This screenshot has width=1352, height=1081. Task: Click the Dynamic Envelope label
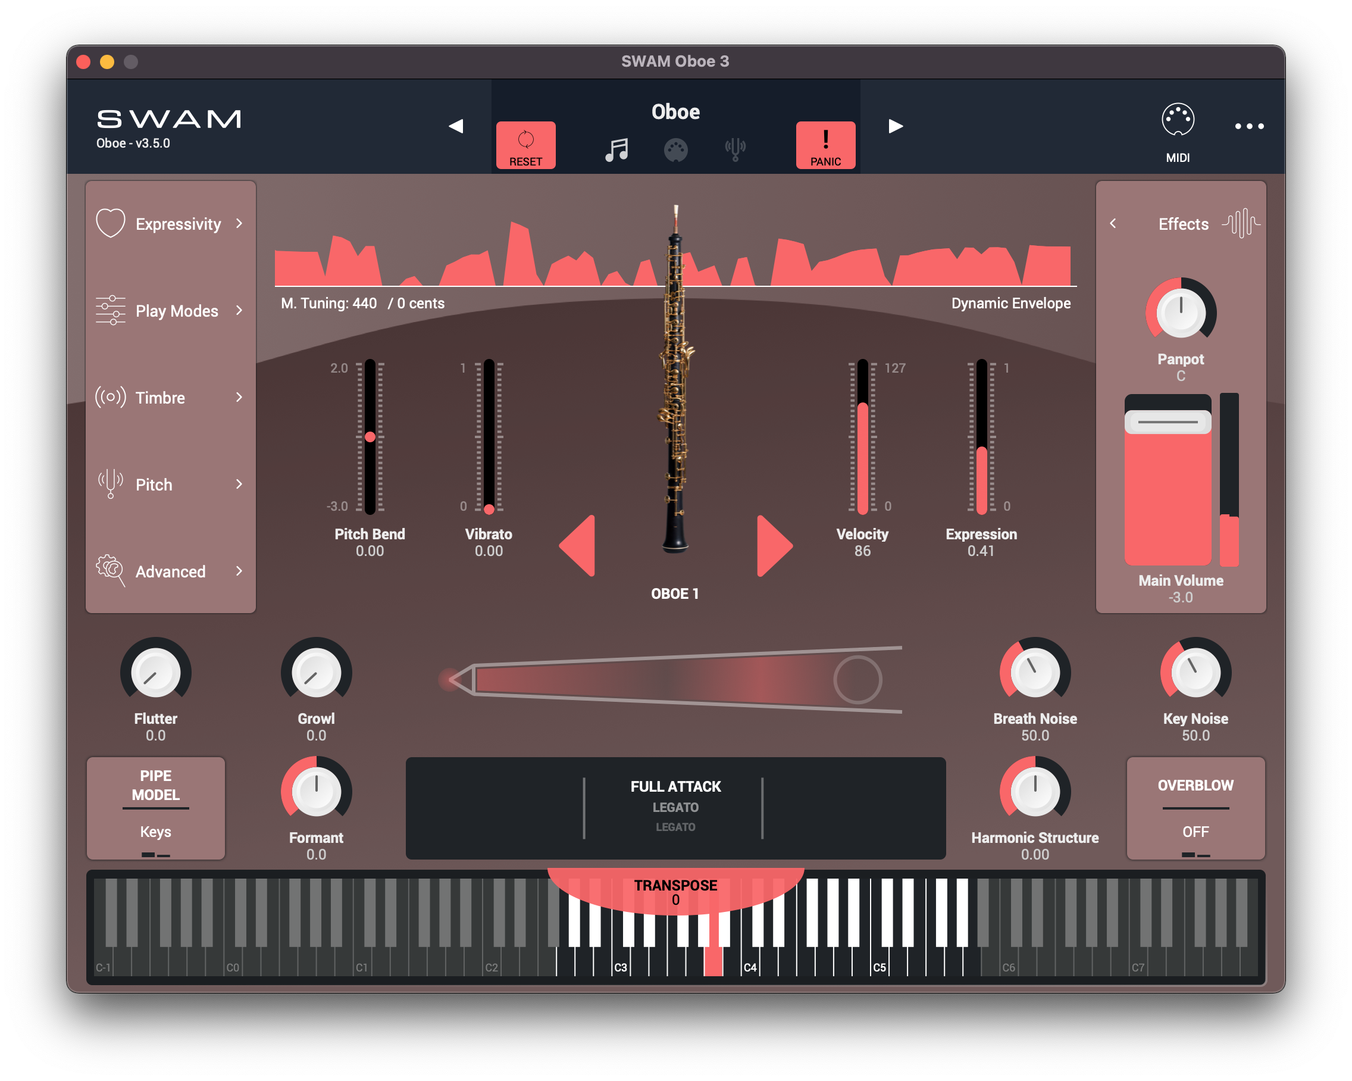click(1011, 304)
